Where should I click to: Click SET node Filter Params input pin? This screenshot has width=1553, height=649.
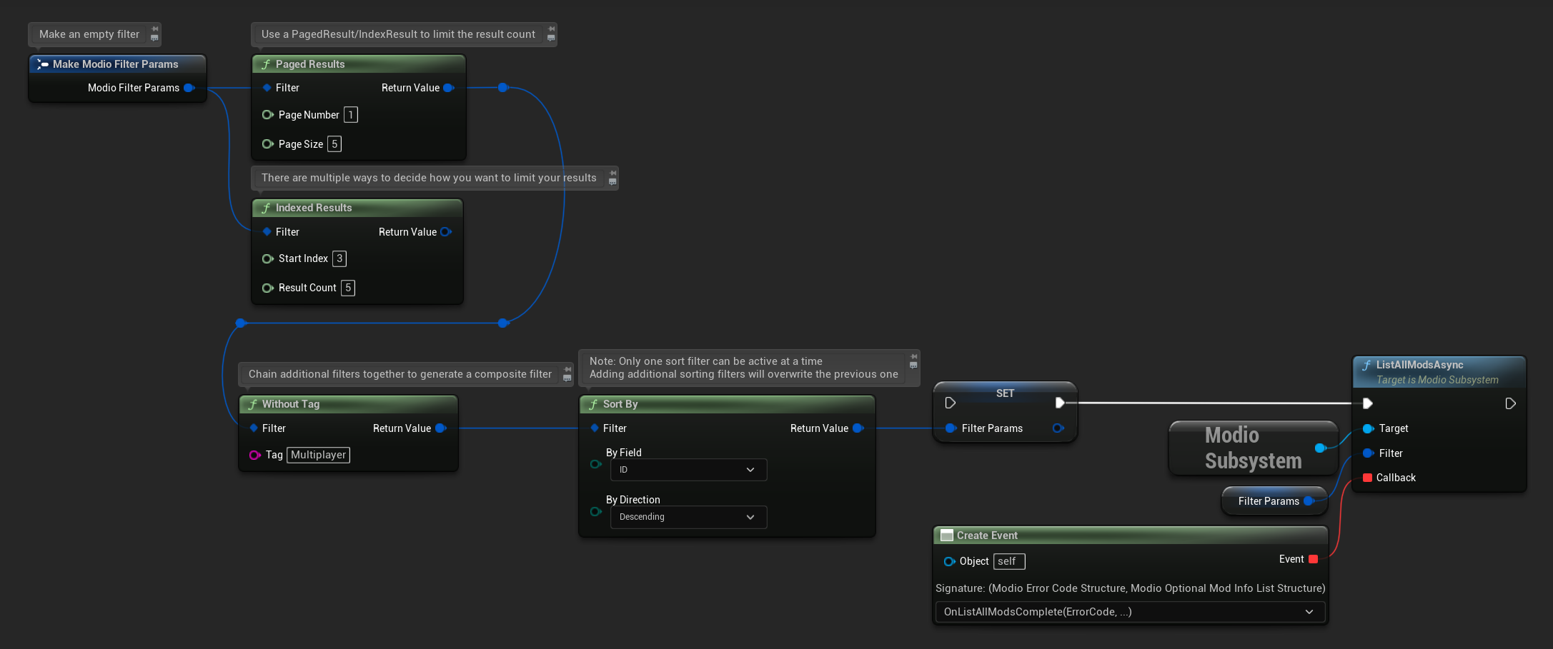click(x=951, y=428)
